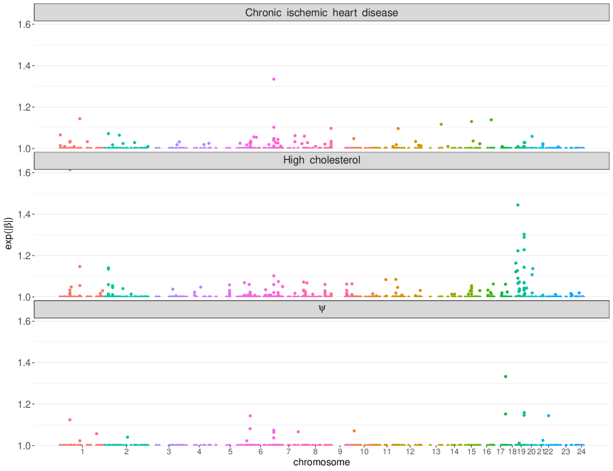Viewport: 613px width, 471px height.
Task: Click the 1.4 tick in Chronic ischemic panel
Action: click(x=24, y=66)
